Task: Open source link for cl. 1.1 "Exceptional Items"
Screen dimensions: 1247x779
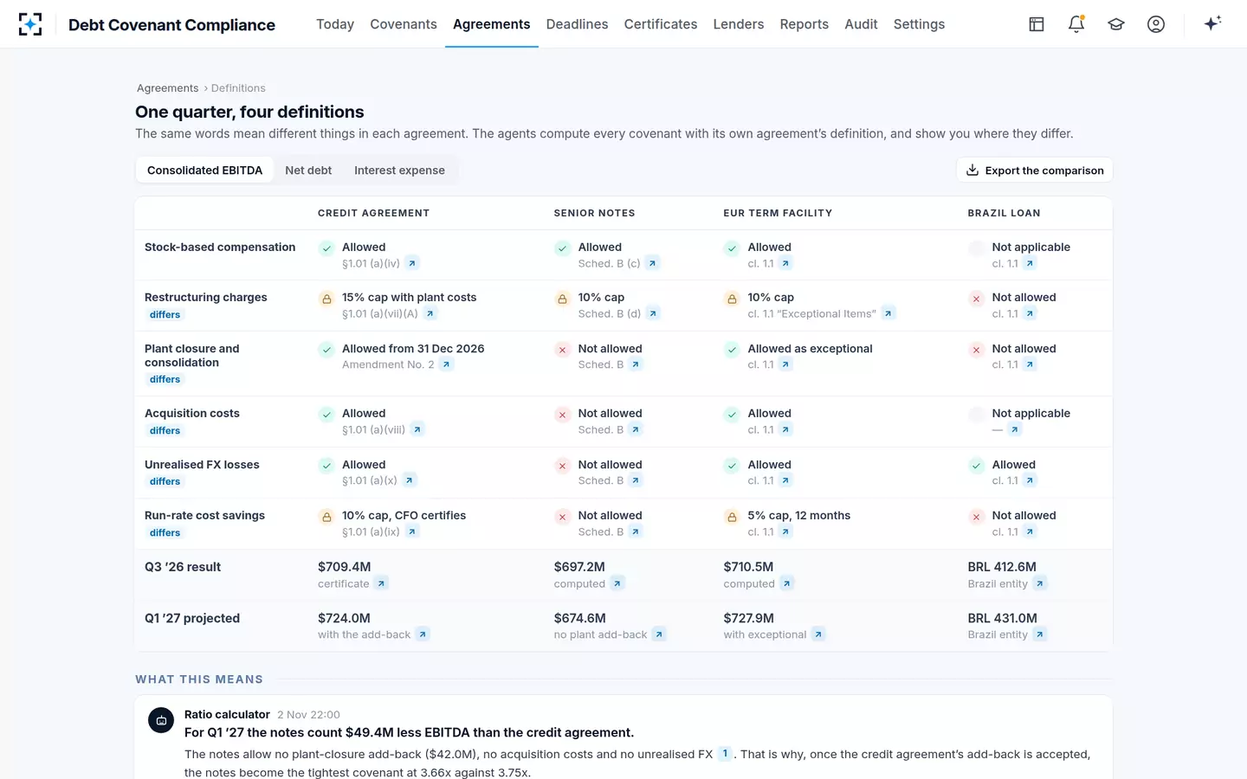Action: tap(888, 314)
